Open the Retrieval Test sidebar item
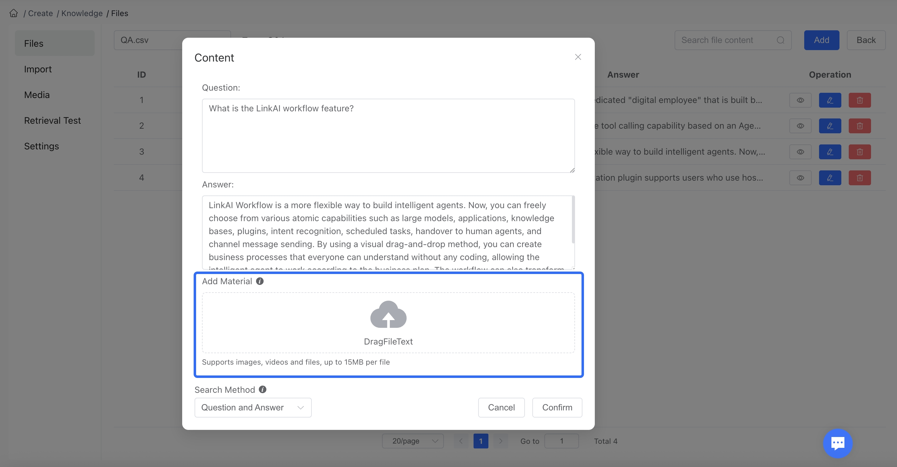 click(x=55, y=121)
